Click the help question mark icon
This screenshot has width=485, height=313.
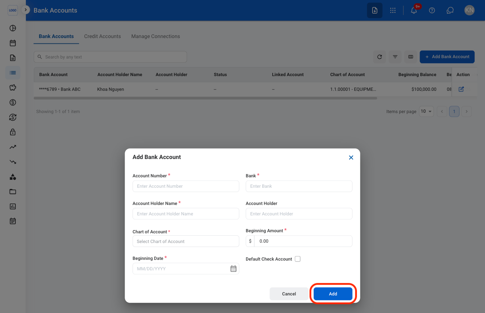432,10
